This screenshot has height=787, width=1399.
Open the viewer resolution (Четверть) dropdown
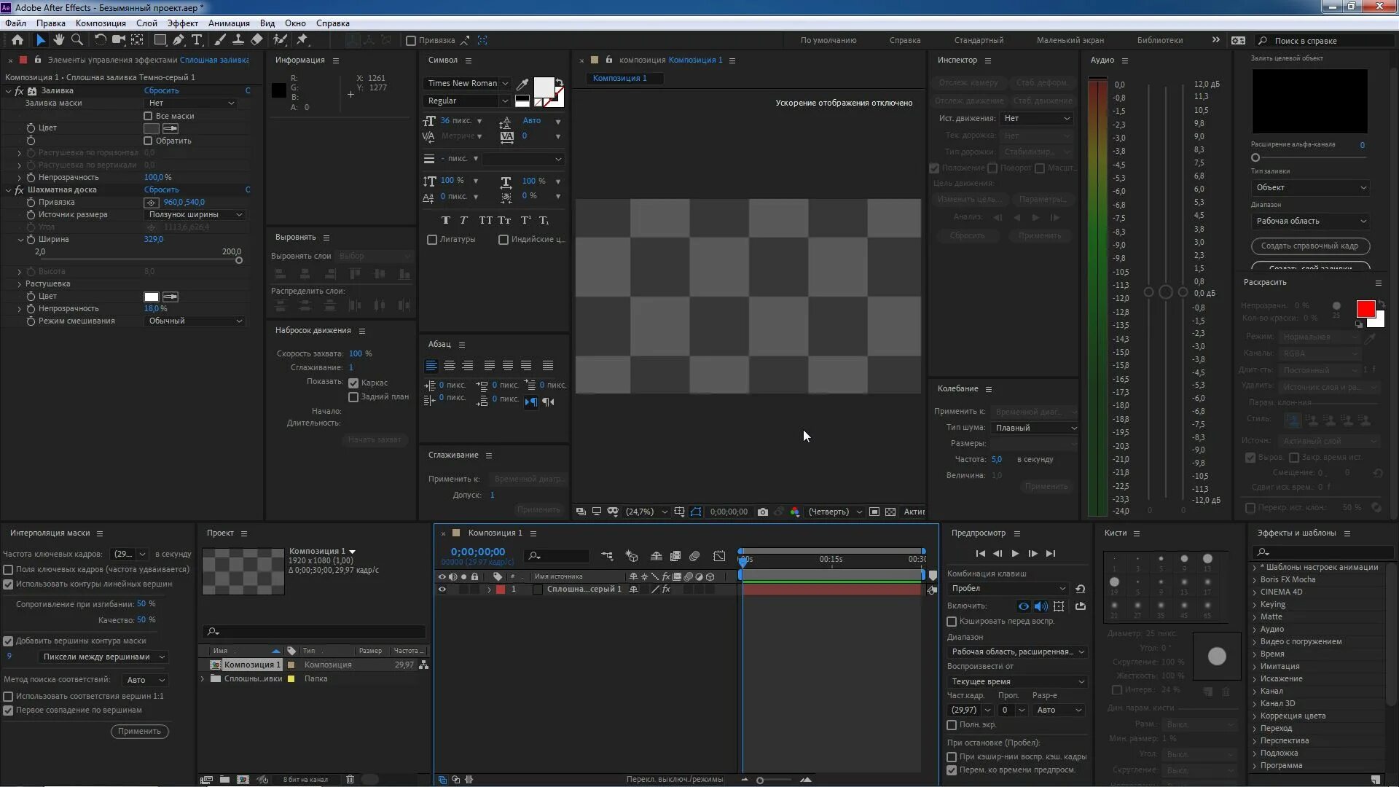[x=835, y=512]
